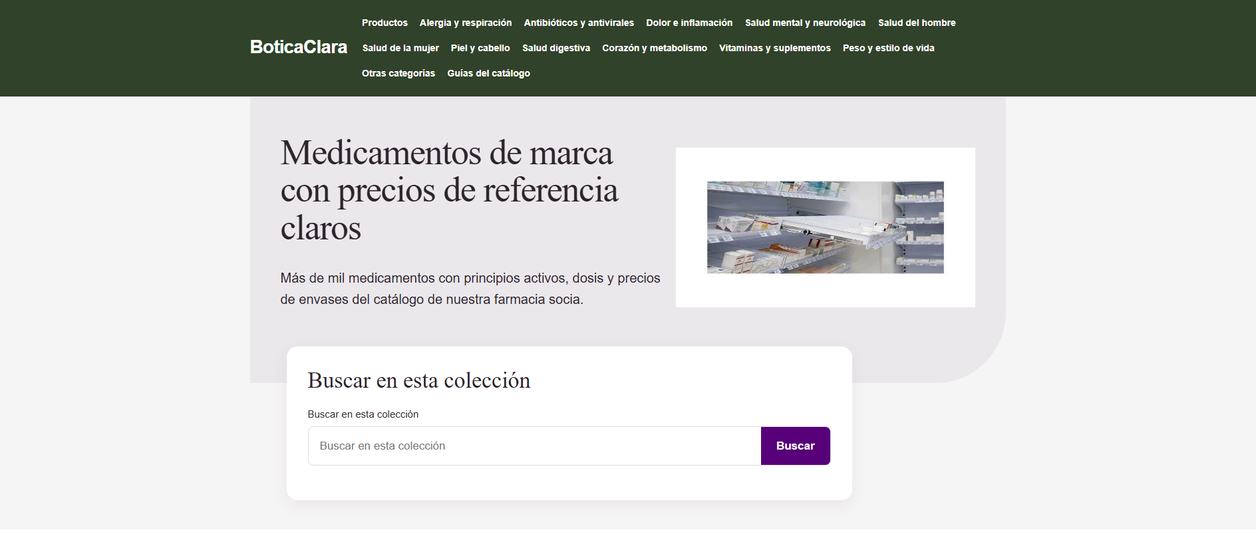Visit Salud del hombre section
The image size is (1256, 544).
[x=917, y=23]
